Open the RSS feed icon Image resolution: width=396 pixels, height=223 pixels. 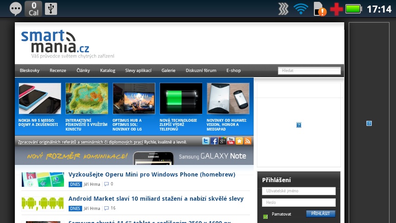(248, 141)
